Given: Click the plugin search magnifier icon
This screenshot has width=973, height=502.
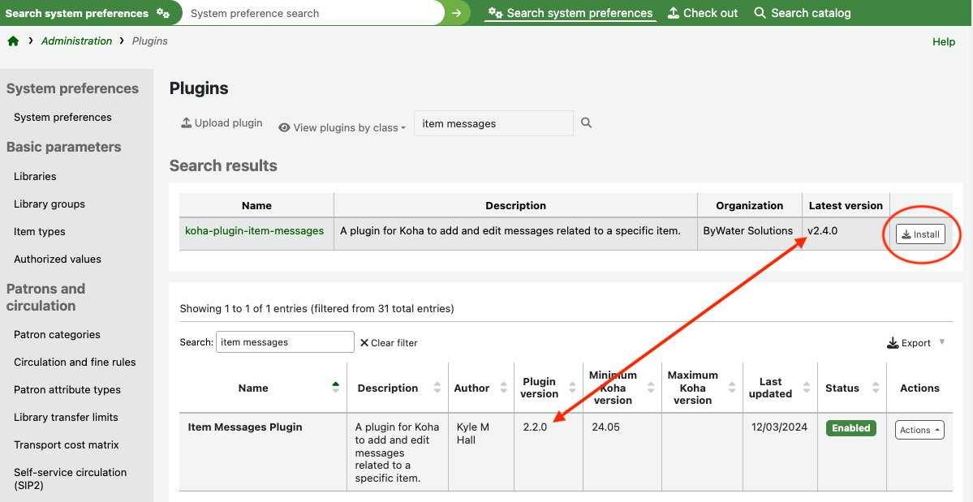Looking at the screenshot, I should [586, 123].
